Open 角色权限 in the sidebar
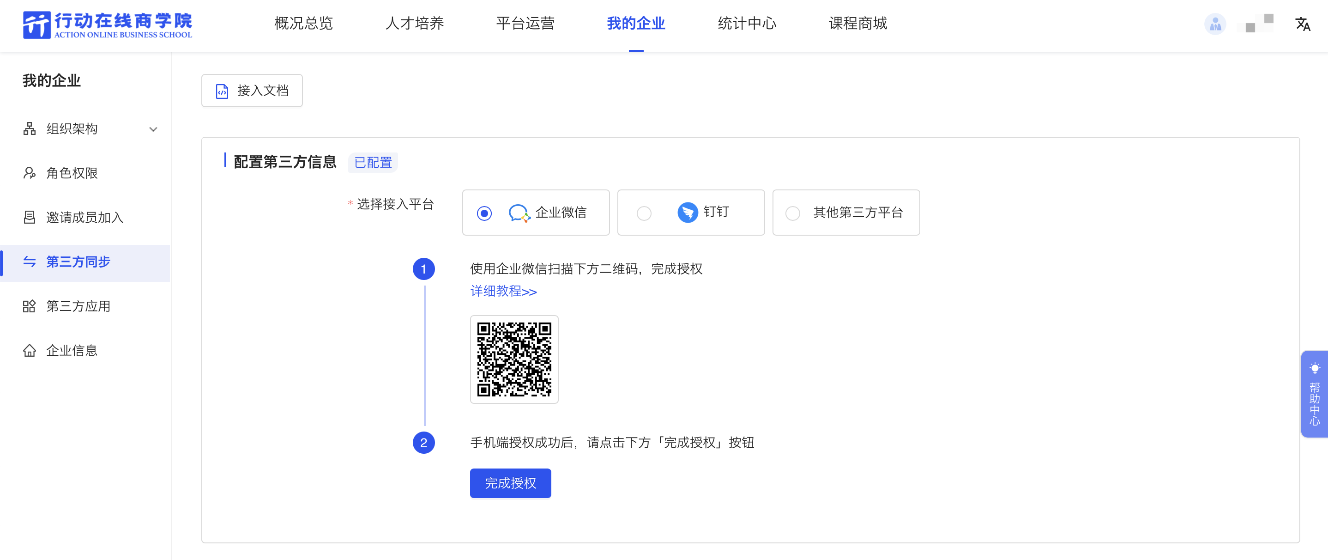This screenshot has height=560, width=1328. 85,173
